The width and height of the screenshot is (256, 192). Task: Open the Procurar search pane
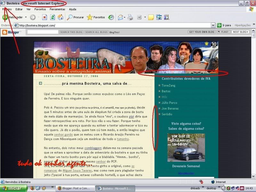click(75, 17)
